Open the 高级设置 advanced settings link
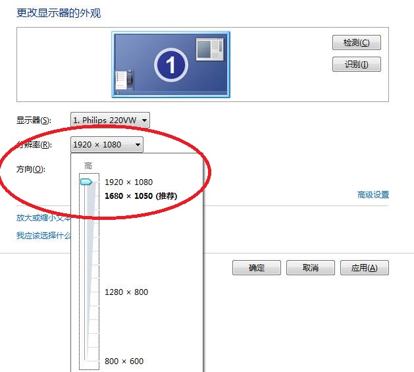This screenshot has height=372, width=414. [x=373, y=195]
